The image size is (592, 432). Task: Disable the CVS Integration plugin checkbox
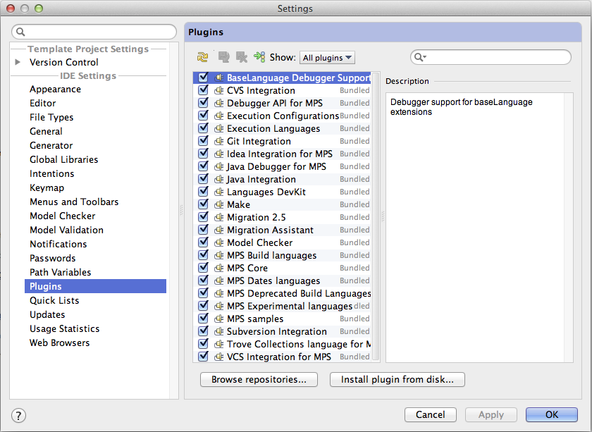[203, 90]
